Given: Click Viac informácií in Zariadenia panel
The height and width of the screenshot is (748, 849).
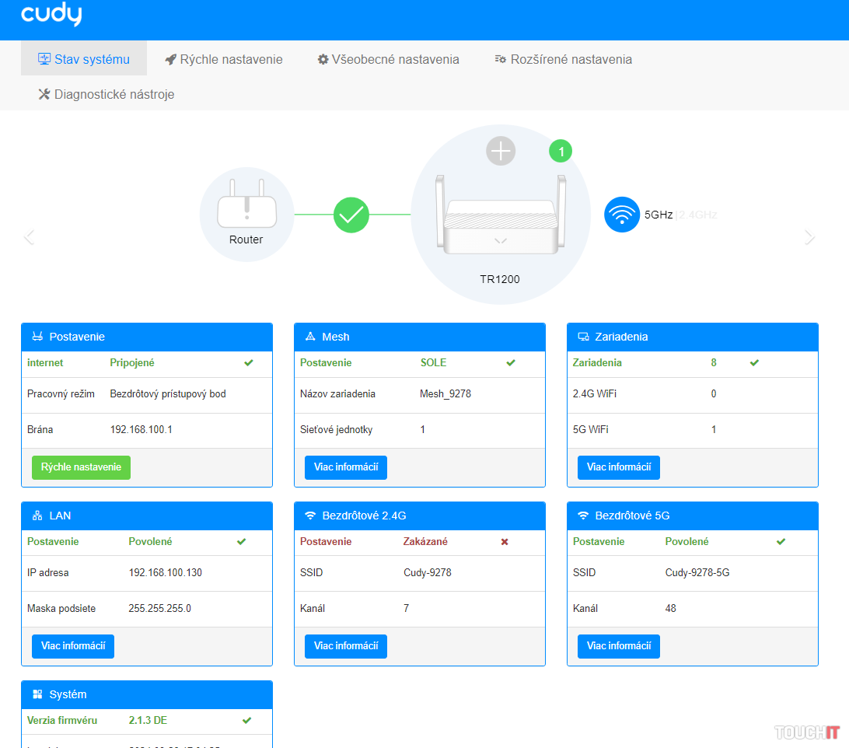Looking at the screenshot, I should [x=619, y=467].
